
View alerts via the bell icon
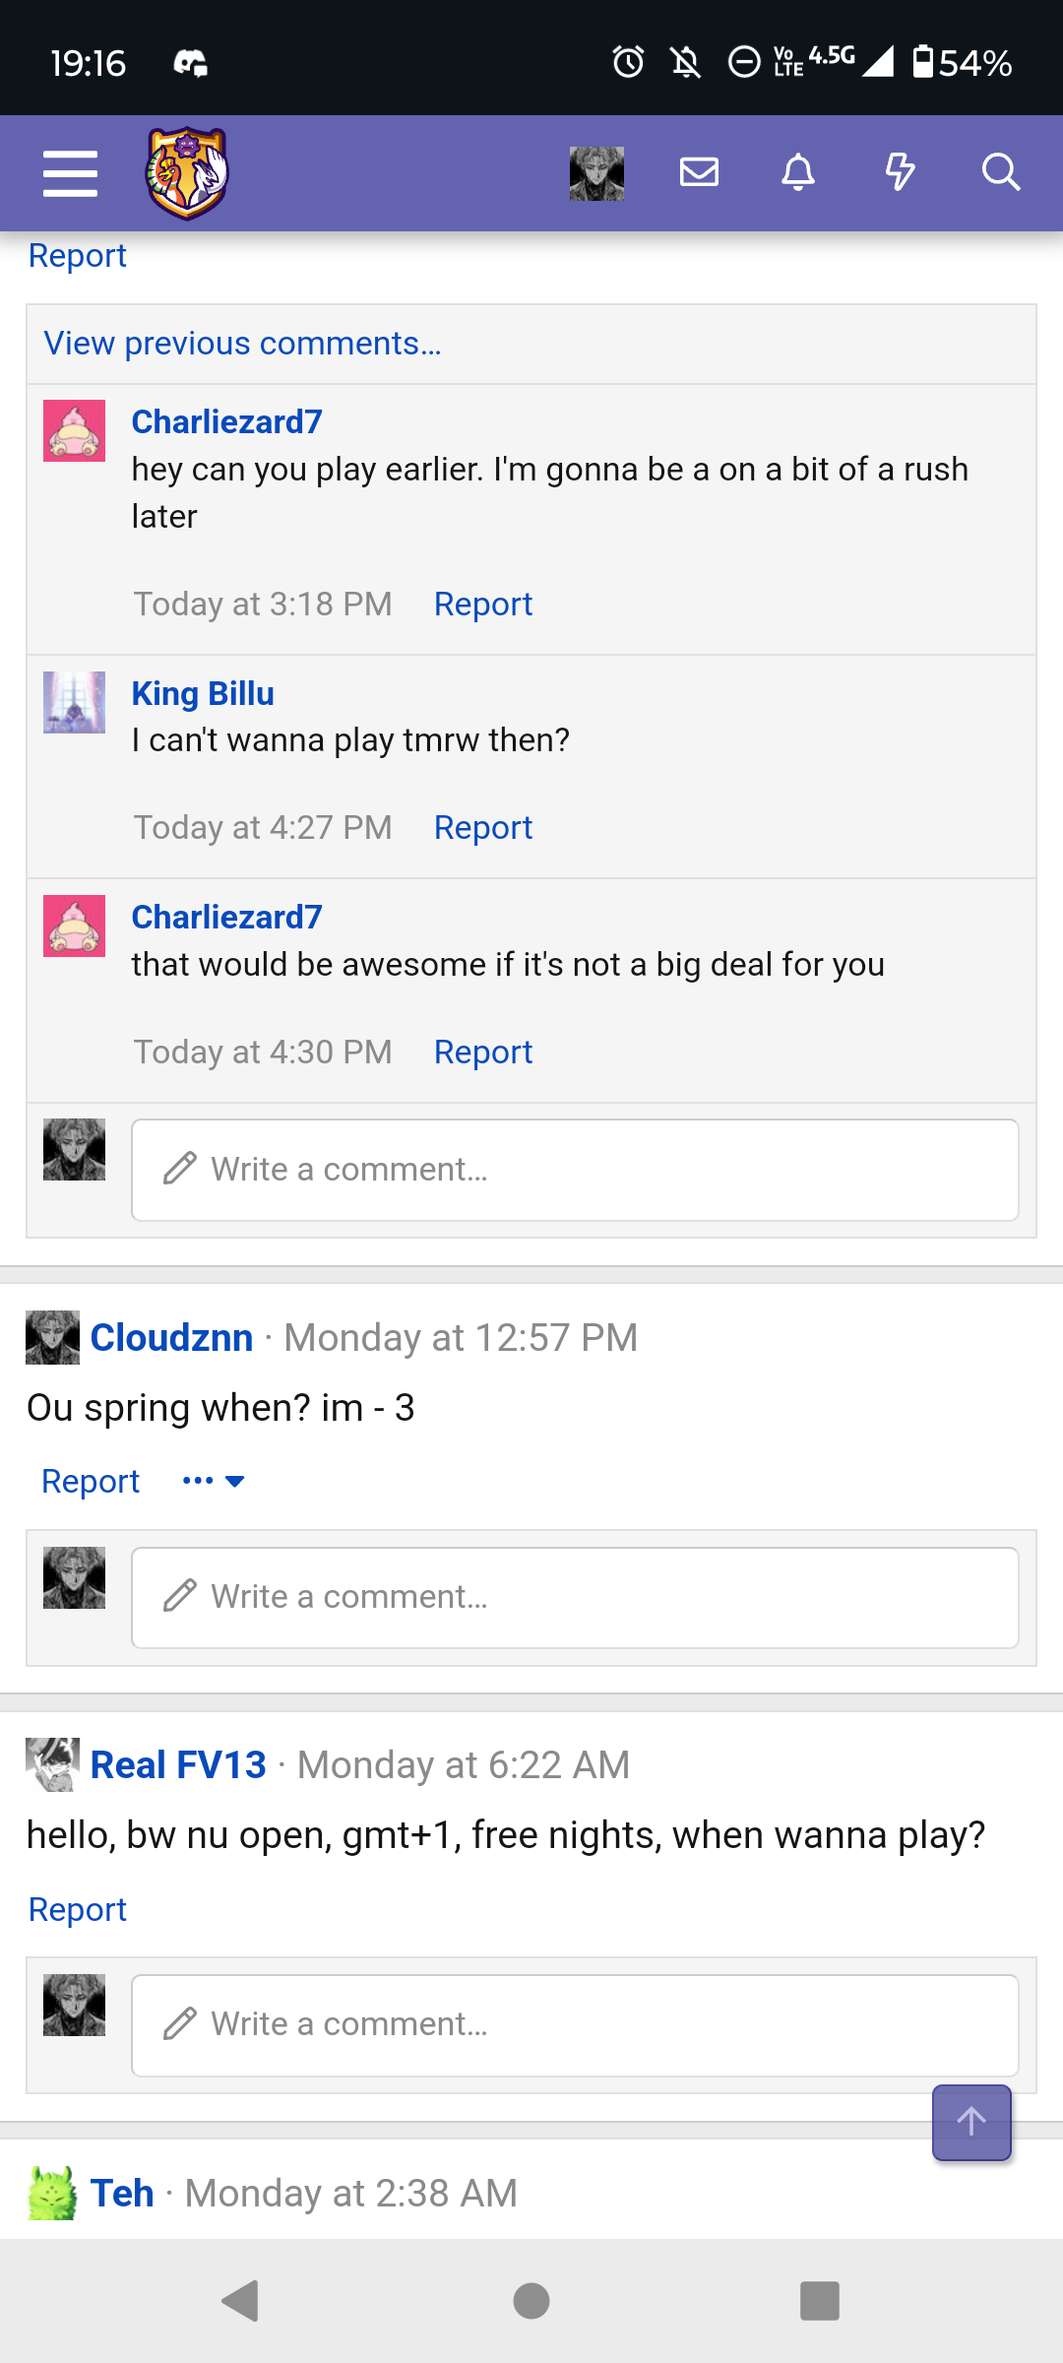[x=799, y=173]
